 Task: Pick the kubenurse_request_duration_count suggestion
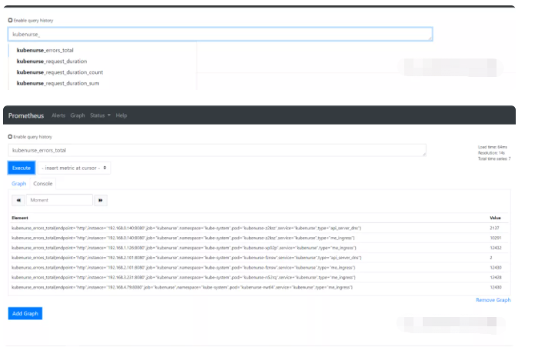click(60, 72)
